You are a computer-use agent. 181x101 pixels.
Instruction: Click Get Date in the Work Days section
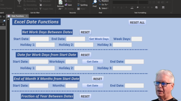point(92,62)
